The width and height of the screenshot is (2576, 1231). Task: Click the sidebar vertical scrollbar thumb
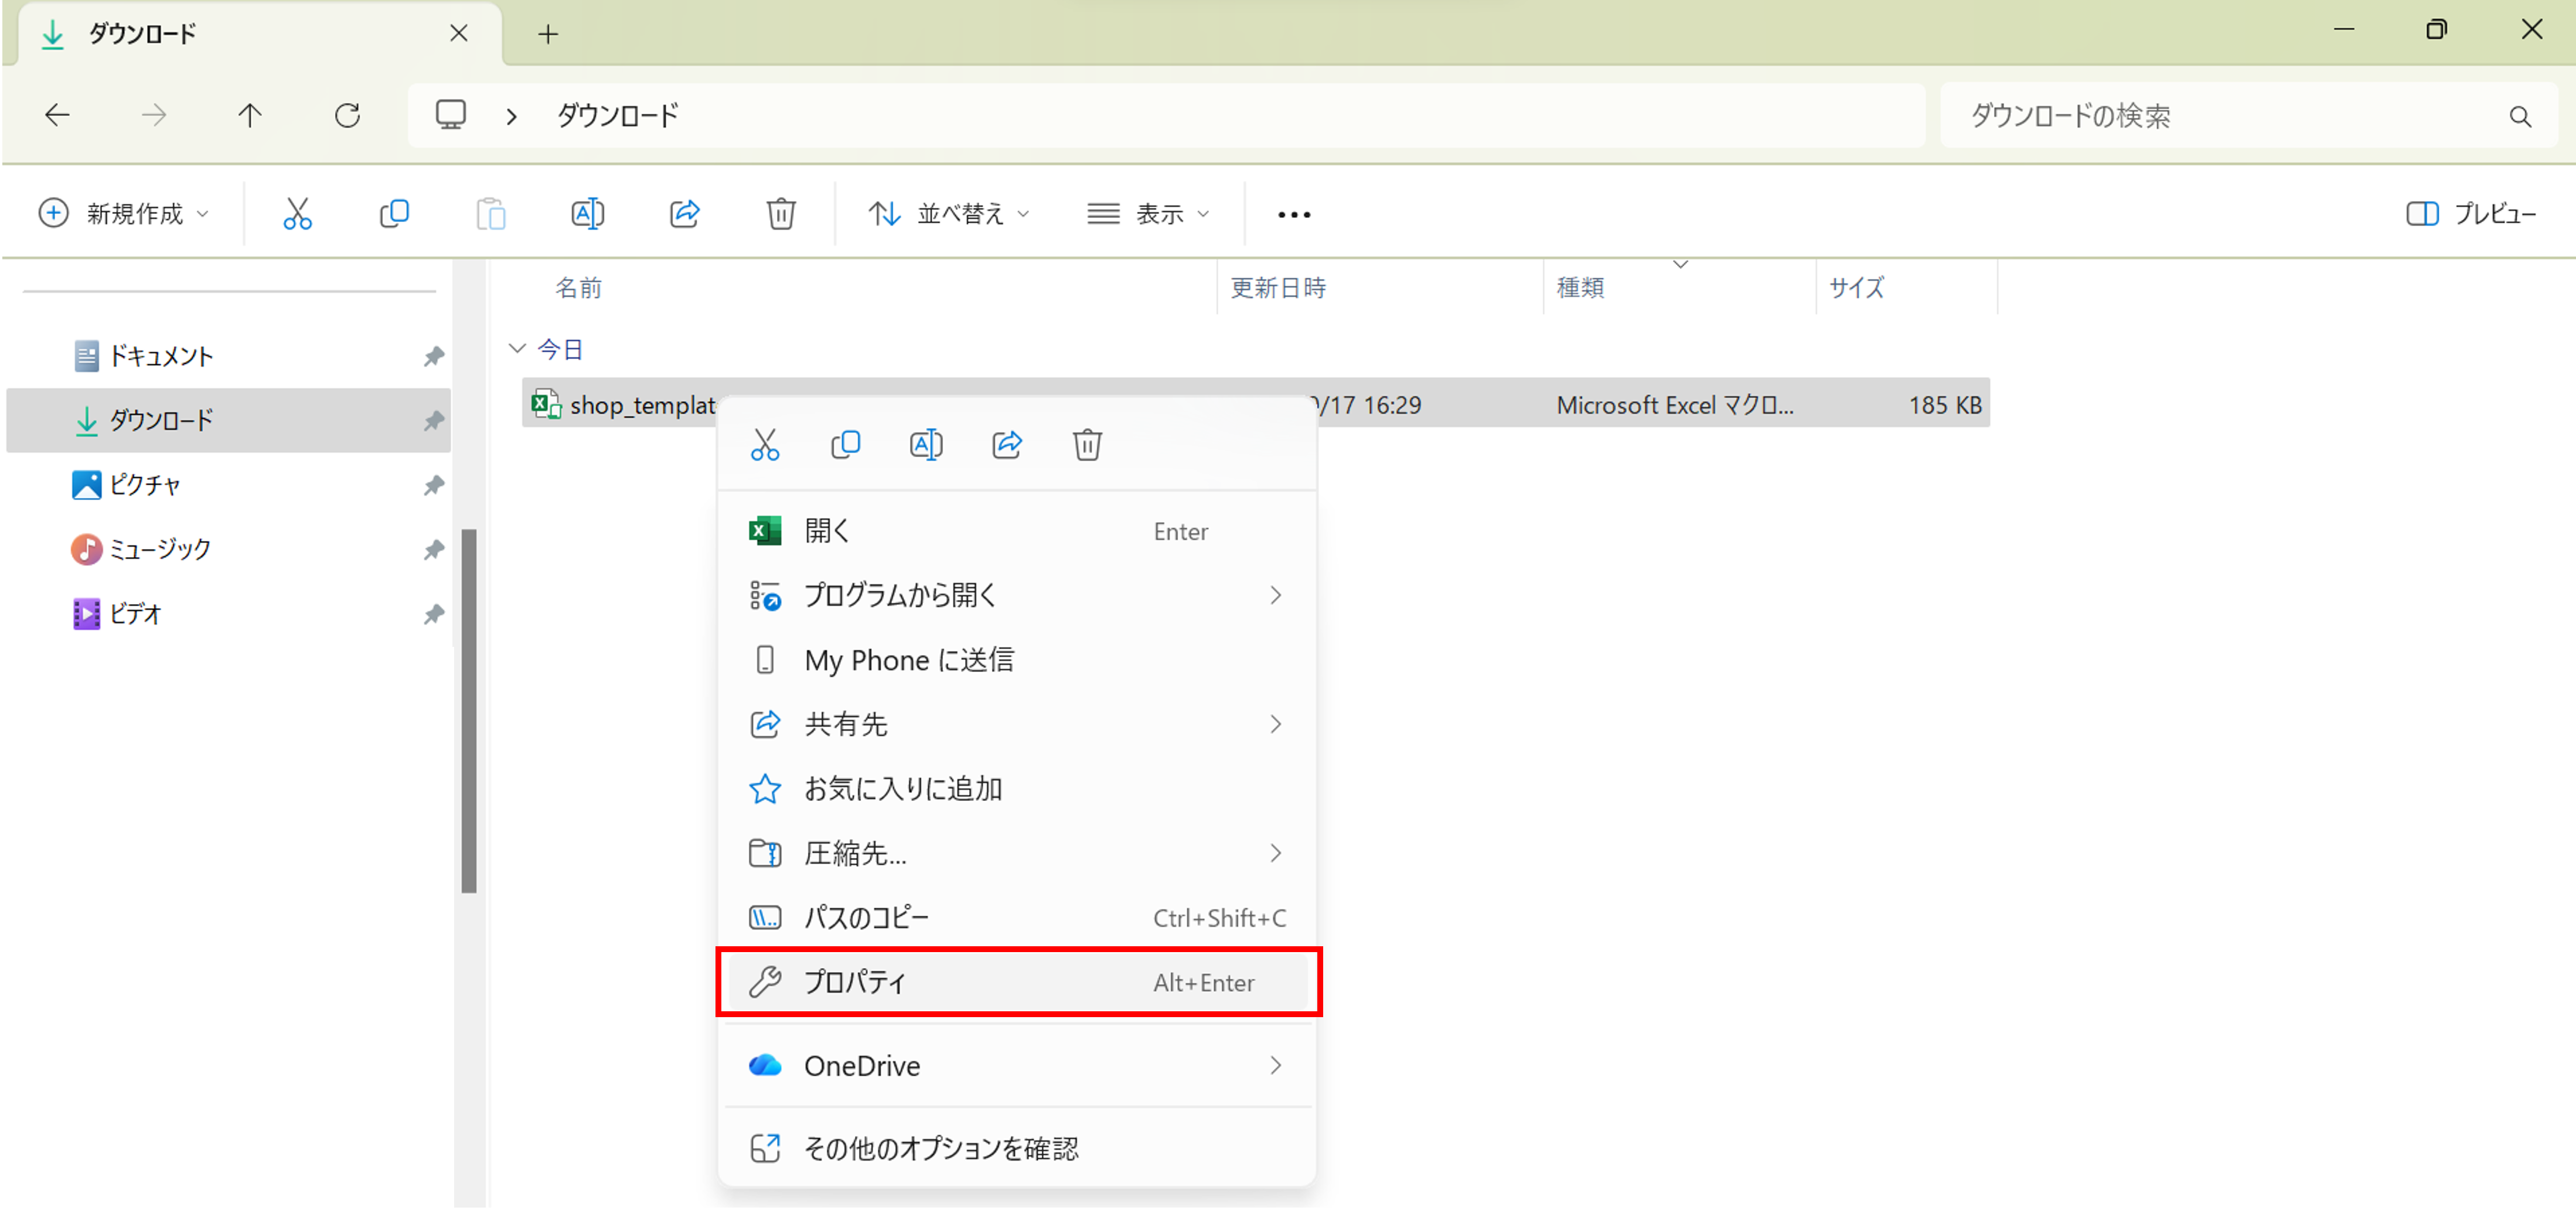point(469,712)
